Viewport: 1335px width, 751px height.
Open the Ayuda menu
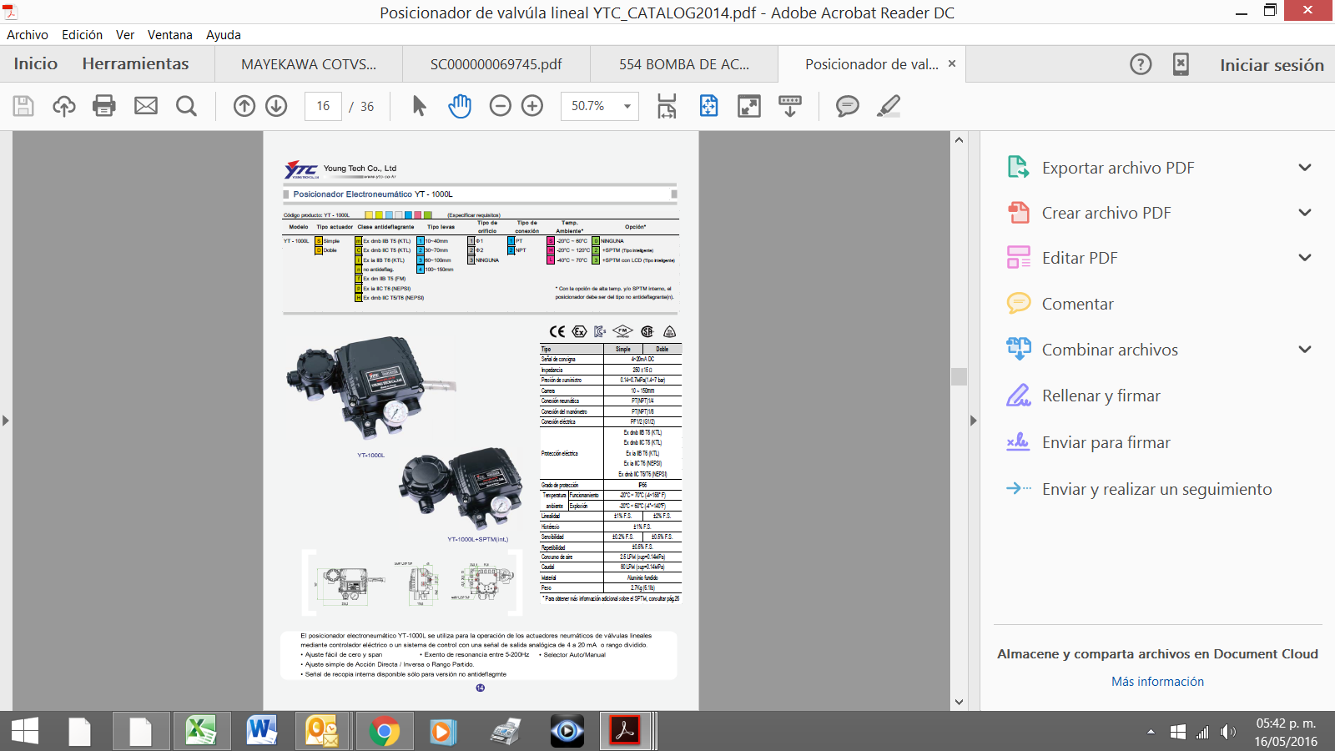coord(224,35)
